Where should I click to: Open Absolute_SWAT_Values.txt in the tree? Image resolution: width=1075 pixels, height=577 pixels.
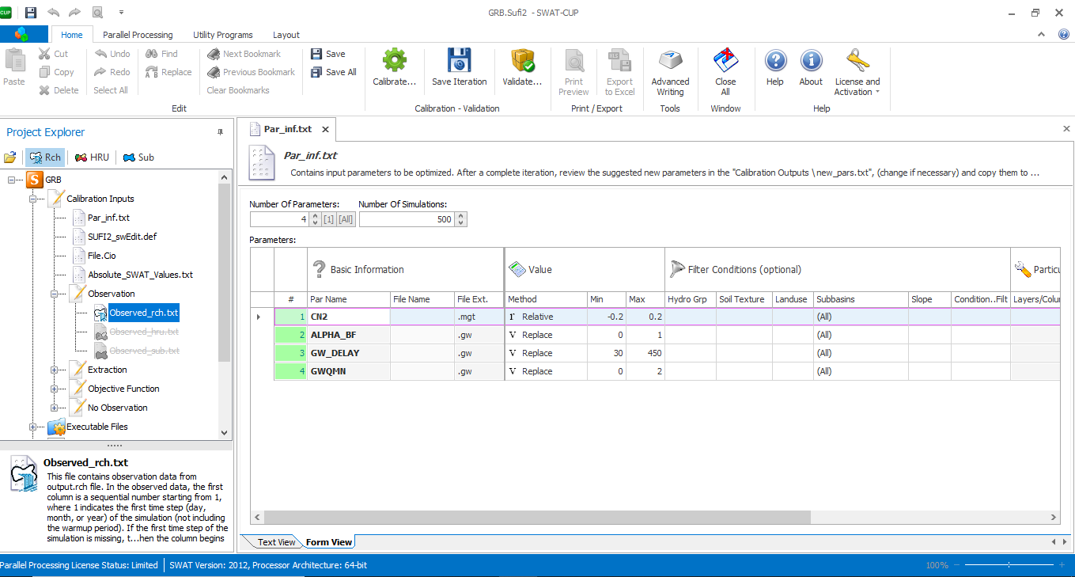pos(140,275)
